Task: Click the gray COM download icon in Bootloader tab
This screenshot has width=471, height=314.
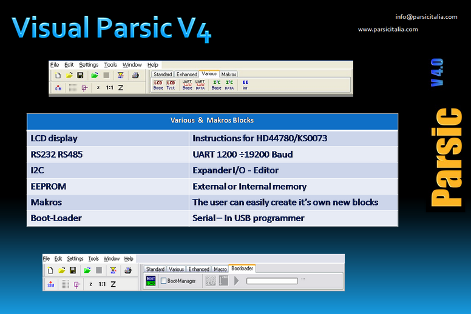Action: tap(223, 281)
